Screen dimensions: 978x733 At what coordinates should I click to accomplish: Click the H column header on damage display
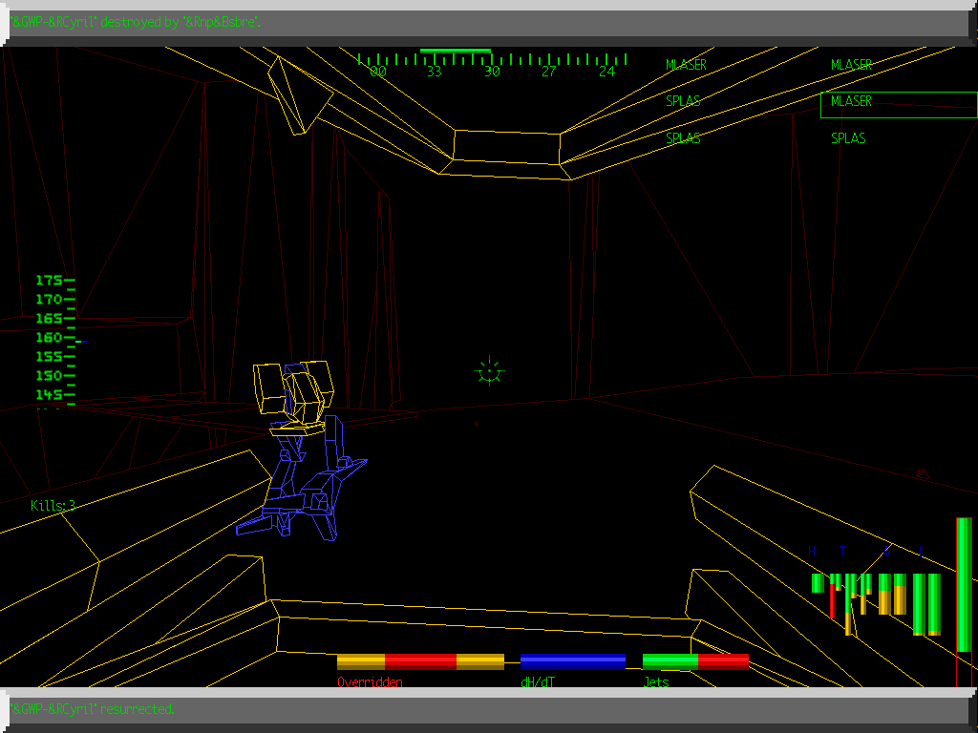[813, 551]
